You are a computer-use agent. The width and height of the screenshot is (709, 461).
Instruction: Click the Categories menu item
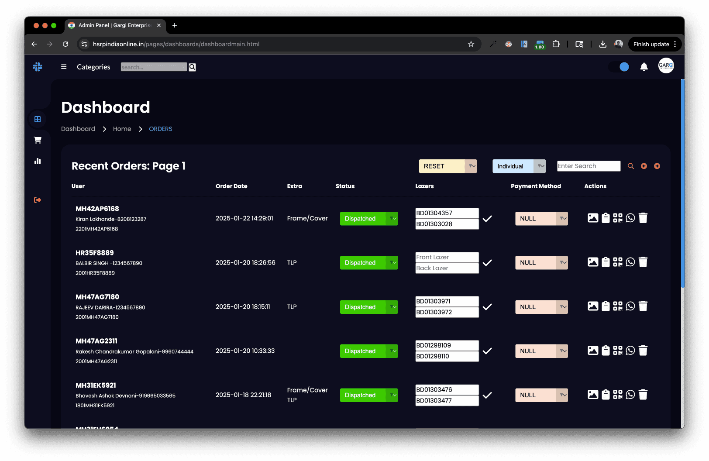[x=93, y=67]
